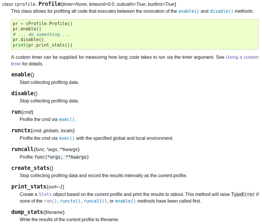Viewport: 262px width, 224px height.
Task: Follow the run() link in print_stats description
Action: point(50,201)
